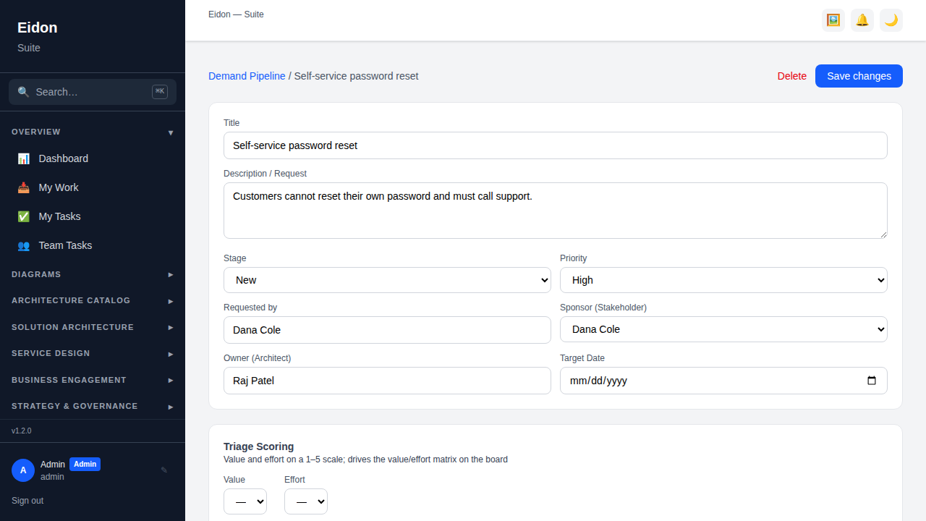Image resolution: width=926 pixels, height=521 pixels.
Task: Open the Effort score dropdown
Action: pos(306,501)
